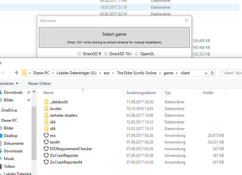The width and height of the screenshot is (242, 175).
Task: Navigate to game breadcrumb segment
Action: tap(168, 73)
